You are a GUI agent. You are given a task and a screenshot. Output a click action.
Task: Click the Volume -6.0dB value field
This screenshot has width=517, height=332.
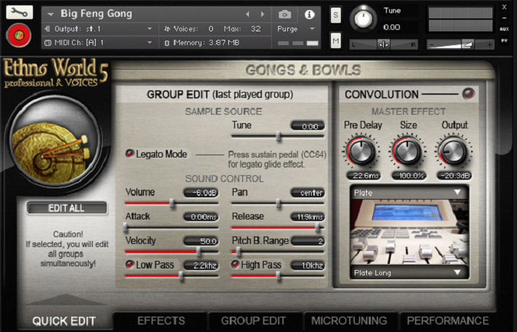coord(201,193)
